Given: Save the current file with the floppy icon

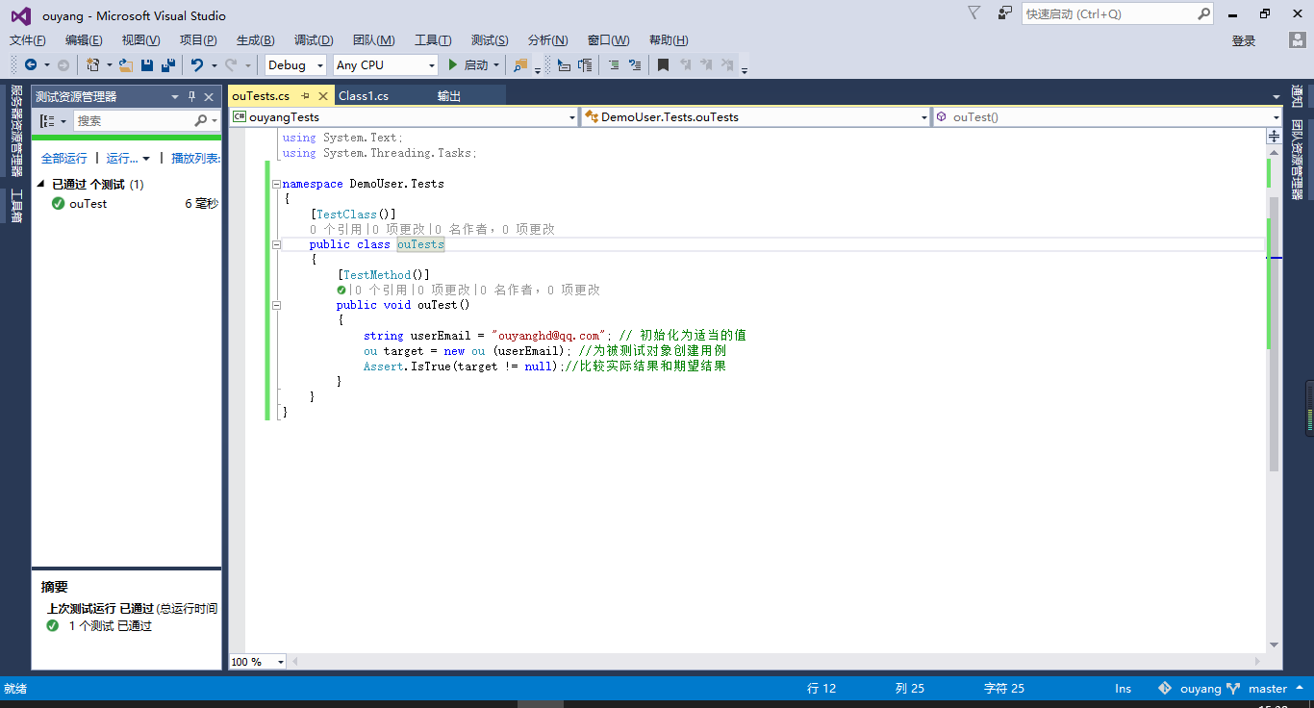Looking at the screenshot, I should pyautogui.click(x=147, y=65).
